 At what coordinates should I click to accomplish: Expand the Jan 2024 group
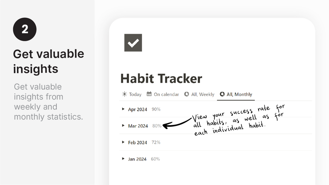click(x=123, y=159)
